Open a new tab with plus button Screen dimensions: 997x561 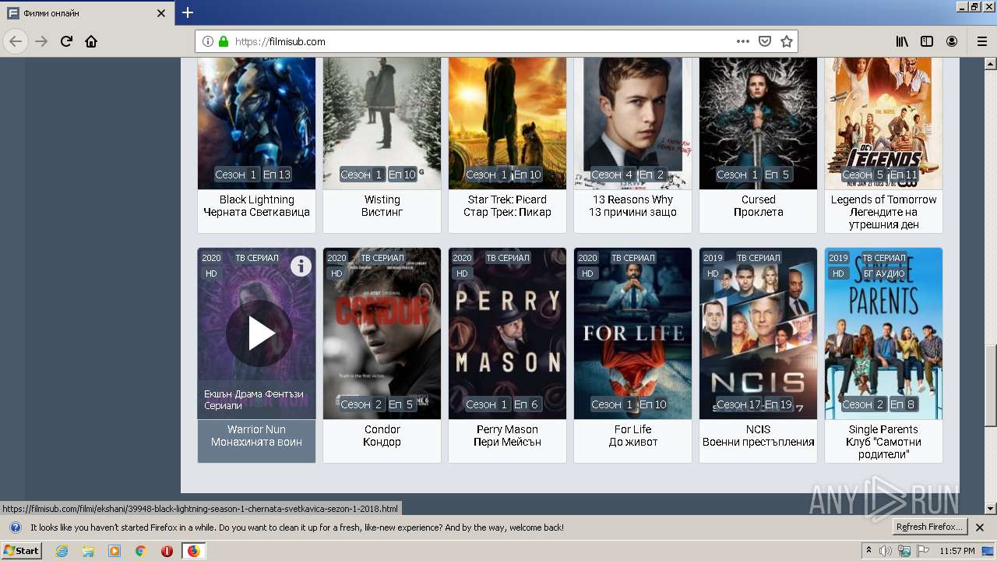coord(188,12)
